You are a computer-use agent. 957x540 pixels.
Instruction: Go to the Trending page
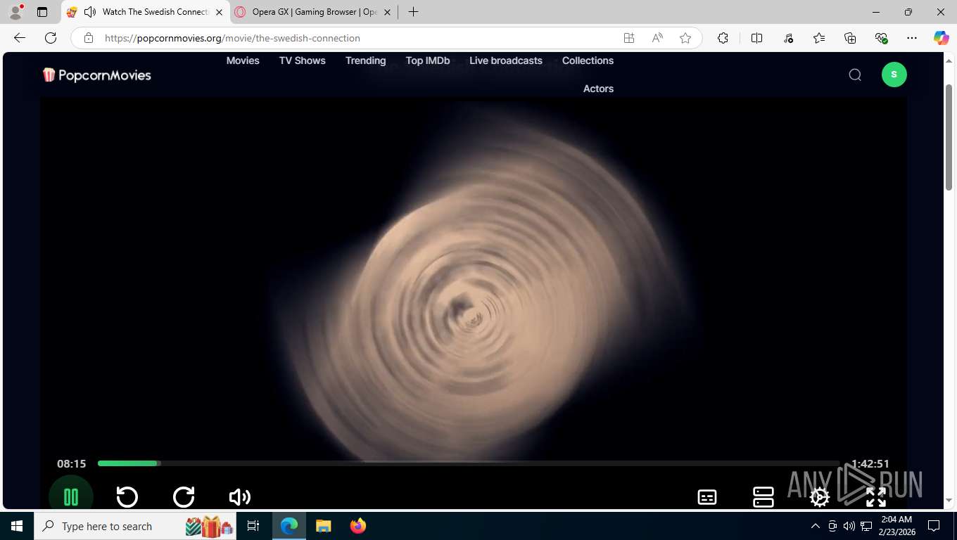pyautogui.click(x=366, y=60)
